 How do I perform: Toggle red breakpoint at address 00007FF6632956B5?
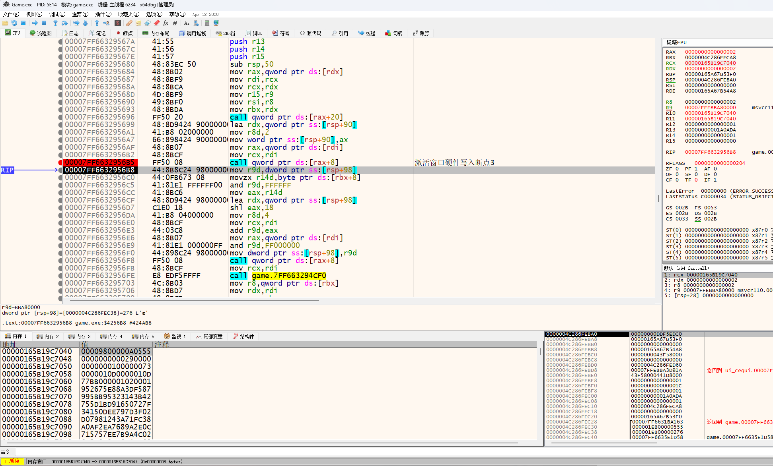[x=60, y=162]
